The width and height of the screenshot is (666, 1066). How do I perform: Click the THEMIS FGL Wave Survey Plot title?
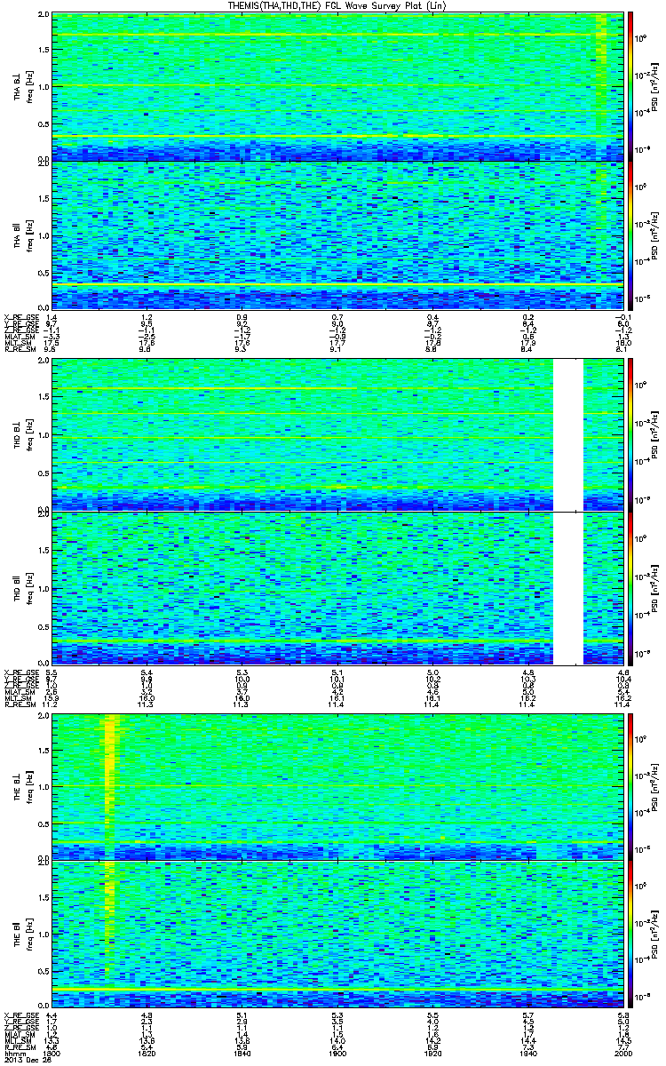click(339, 6)
